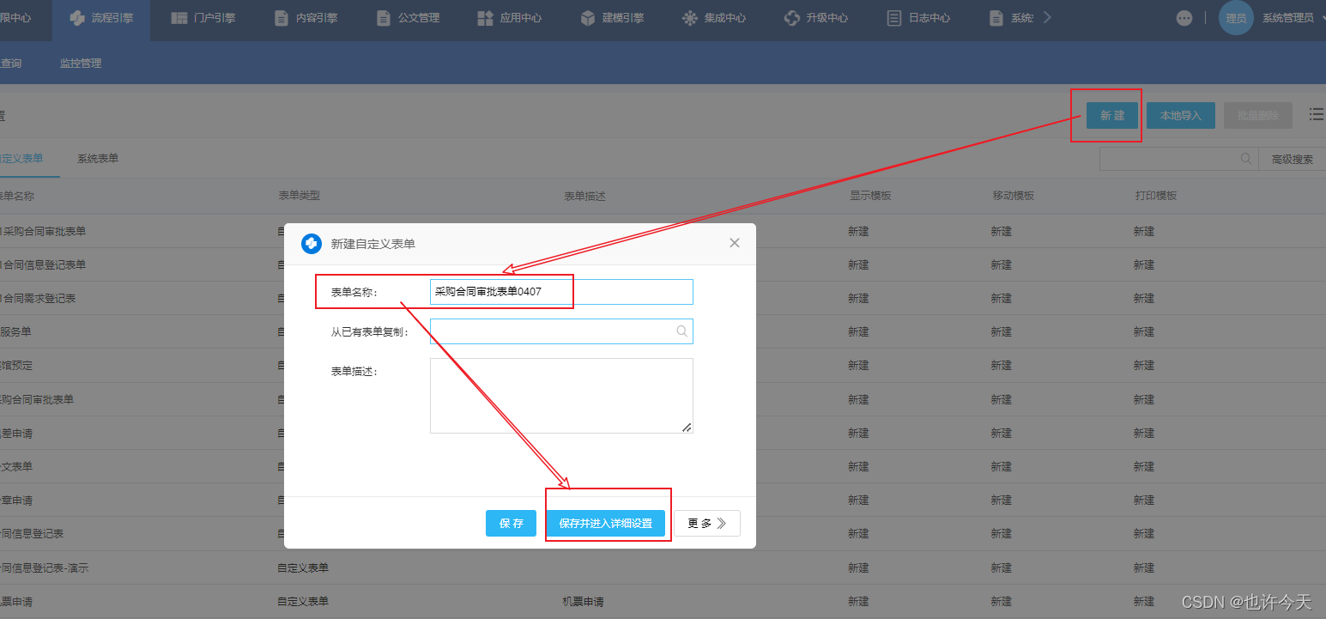1326x619 pixels.
Task: Open the 监控管理 submenu
Action: click(x=81, y=64)
